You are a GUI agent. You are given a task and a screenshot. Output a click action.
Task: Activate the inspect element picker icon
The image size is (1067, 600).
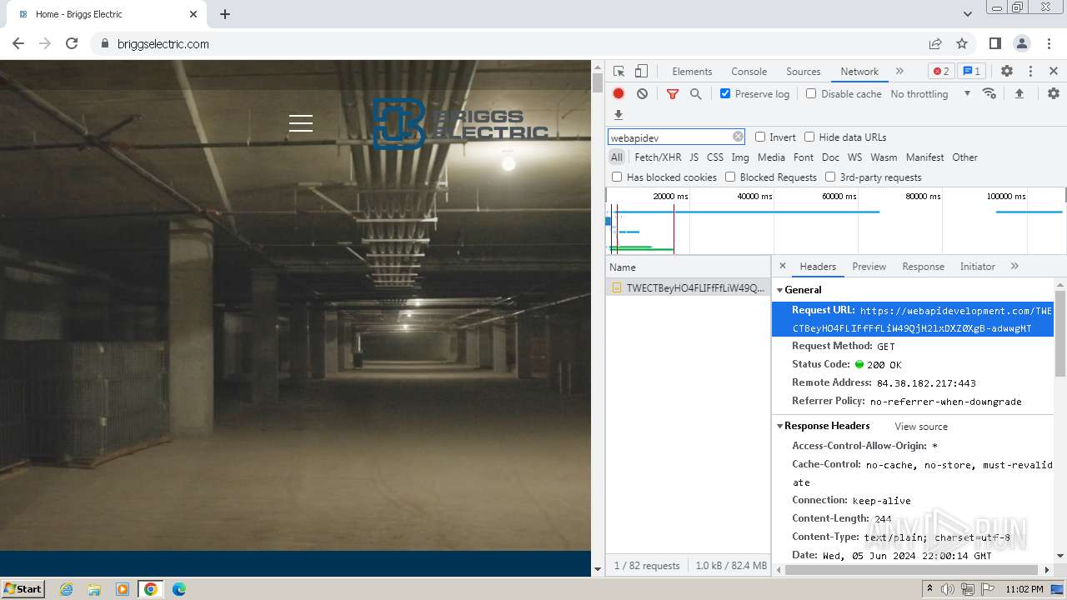click(x=619, y=71)
